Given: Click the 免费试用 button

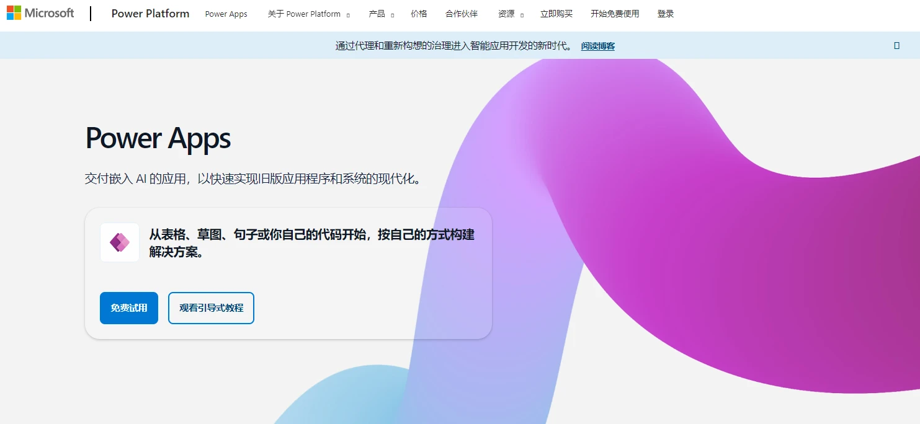Looking at the screenshot, I should [x=129, y=308].
